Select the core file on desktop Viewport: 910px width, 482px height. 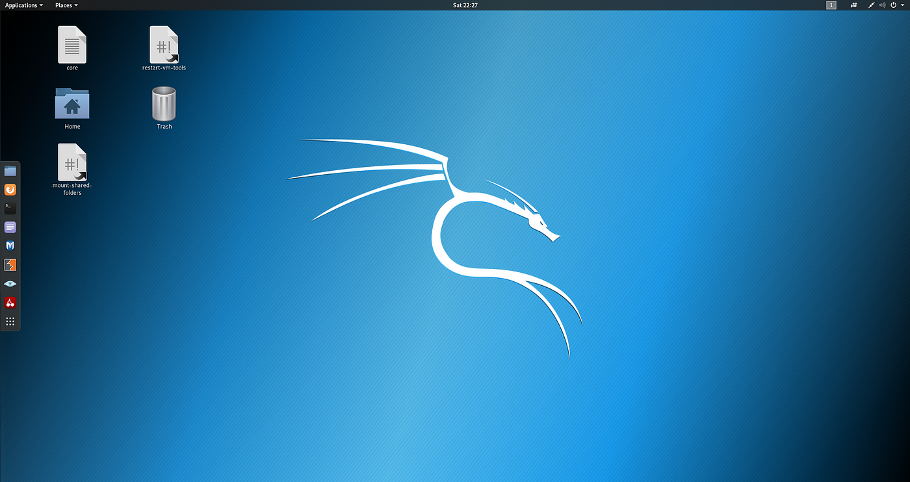click(x=72, y=45)
